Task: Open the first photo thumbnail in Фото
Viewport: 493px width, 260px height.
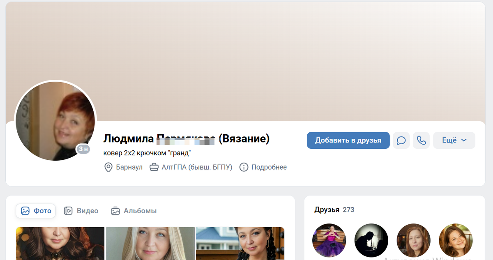Action: coord(60,243)
